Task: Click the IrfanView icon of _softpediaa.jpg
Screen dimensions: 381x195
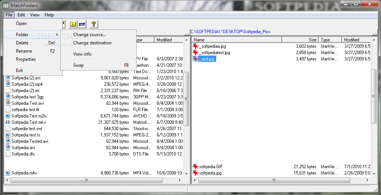Action: [195, 46]
